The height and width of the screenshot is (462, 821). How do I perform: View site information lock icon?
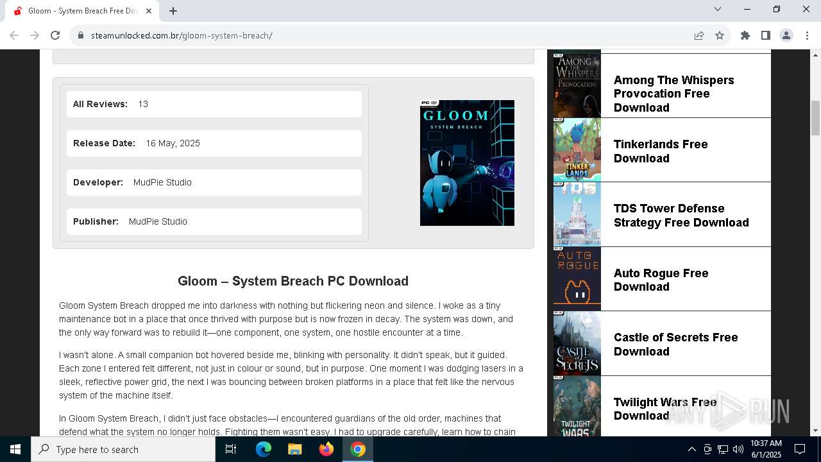coord(81,35)
